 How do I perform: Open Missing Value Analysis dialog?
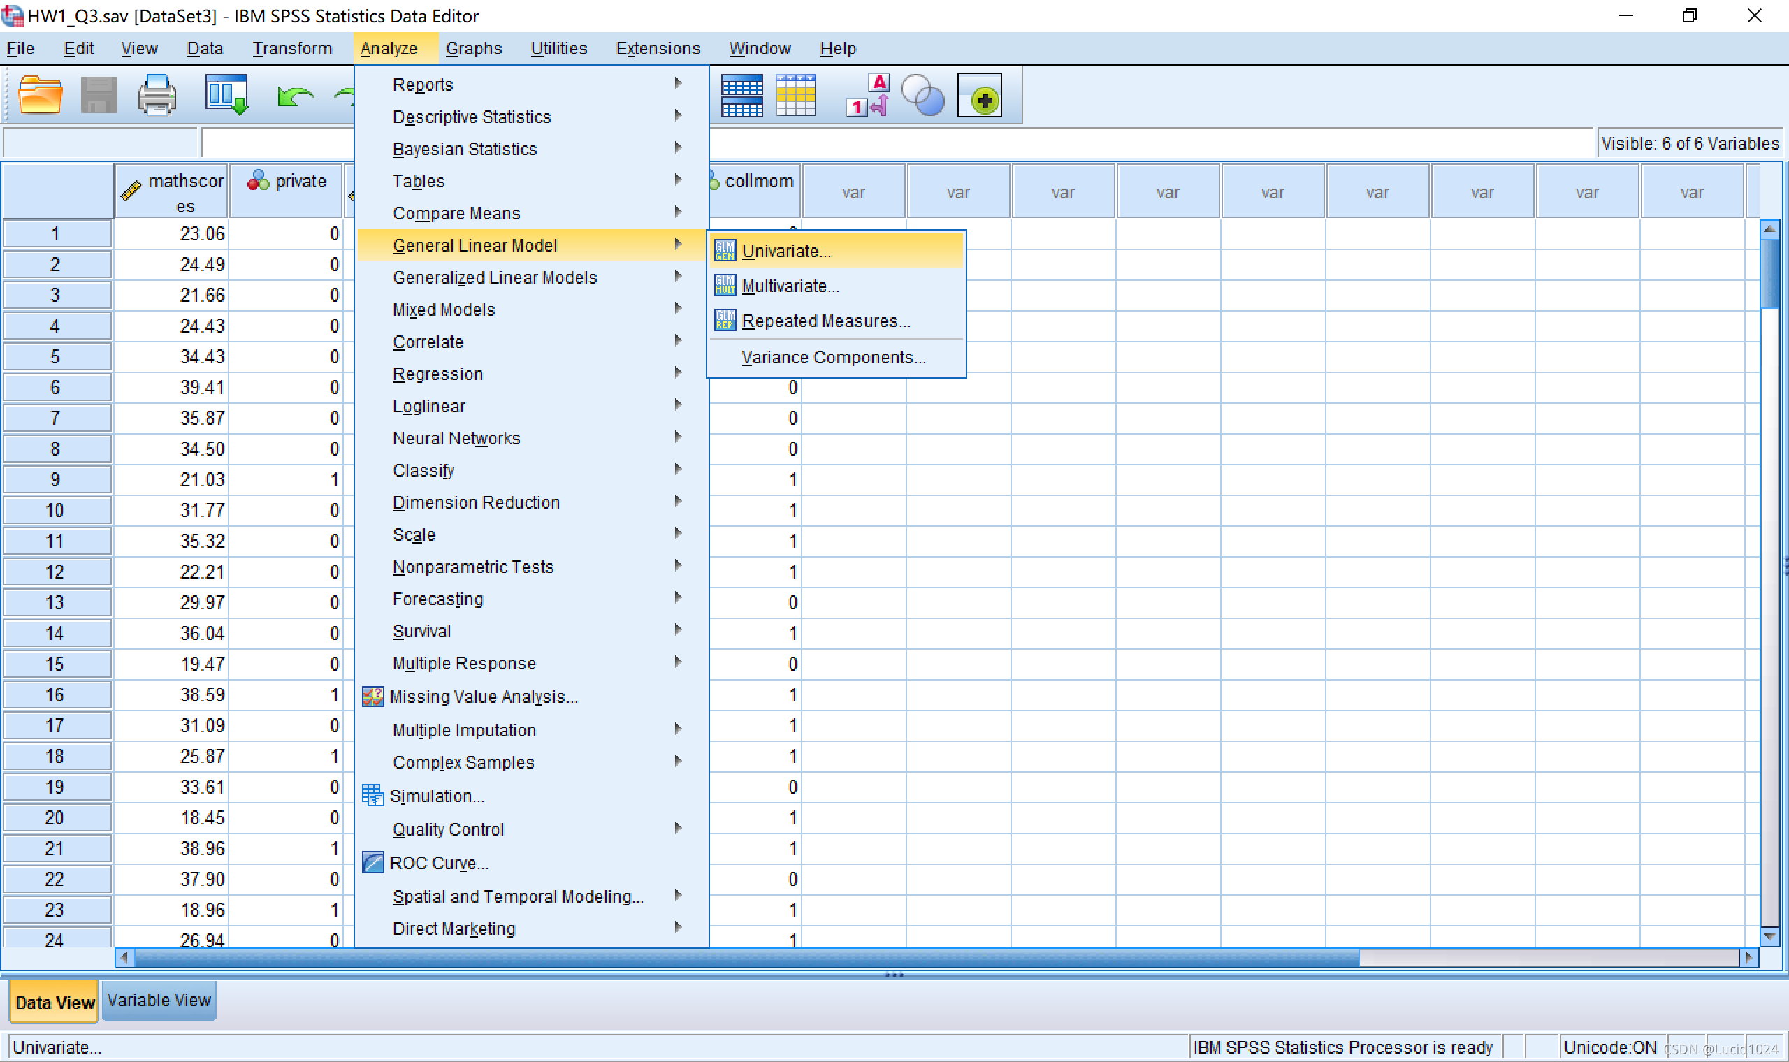click(483, 697)
